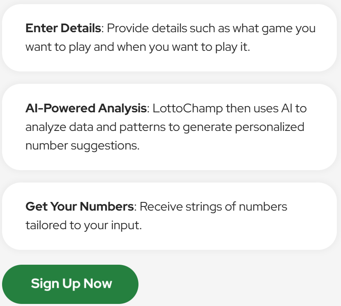Click the text "analyze data and patterns to generate personalized"
The image size is (341, 306).
coord(165,127)
